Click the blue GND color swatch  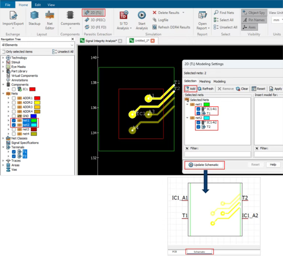coord(34,116)
